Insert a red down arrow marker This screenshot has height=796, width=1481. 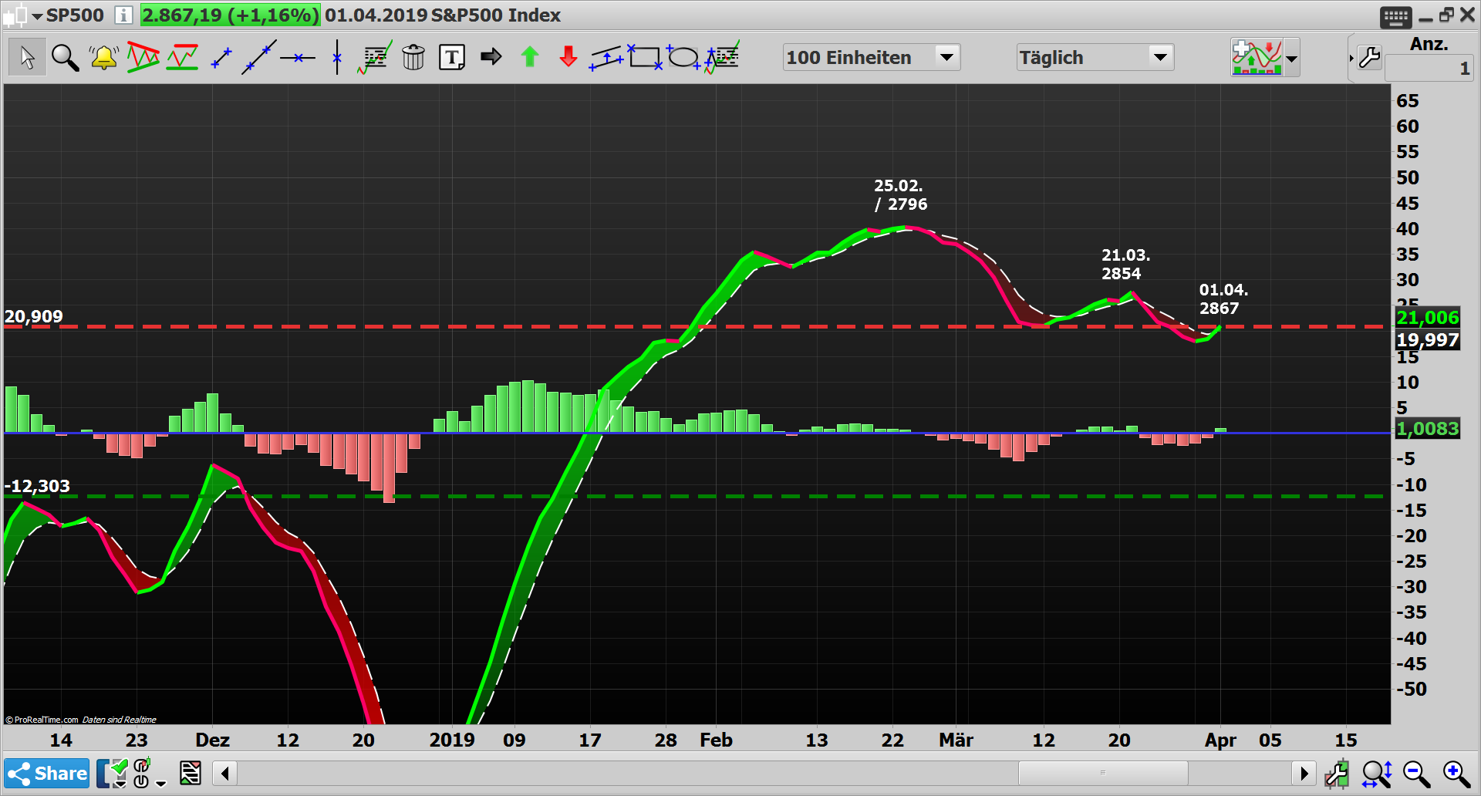point(568,56)
